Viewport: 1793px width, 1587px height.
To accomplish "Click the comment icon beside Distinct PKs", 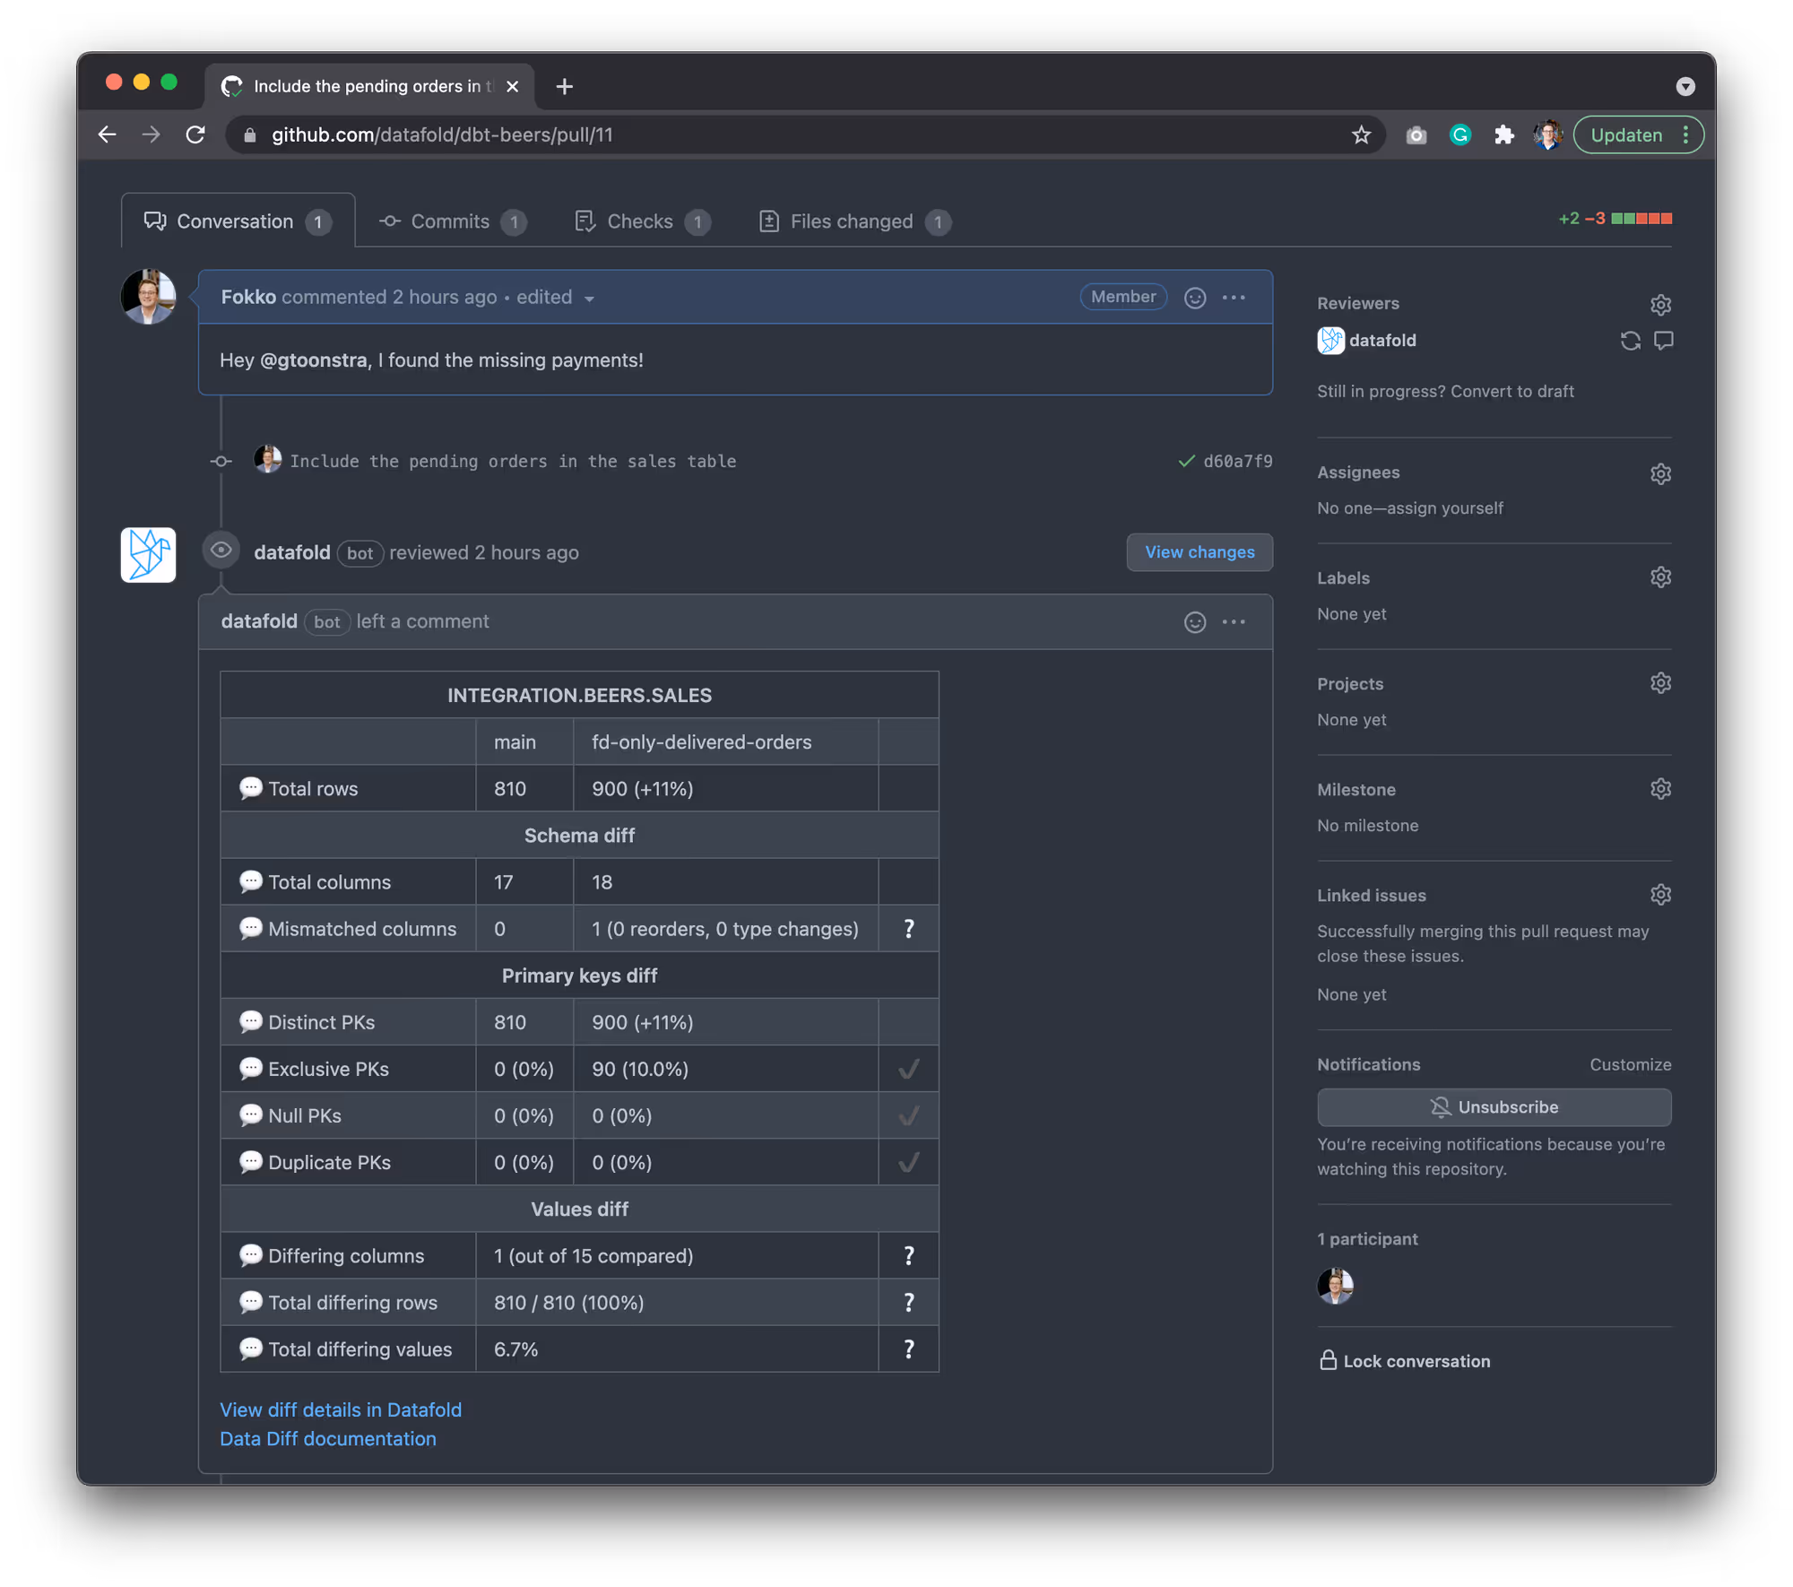I will 250,1021.
